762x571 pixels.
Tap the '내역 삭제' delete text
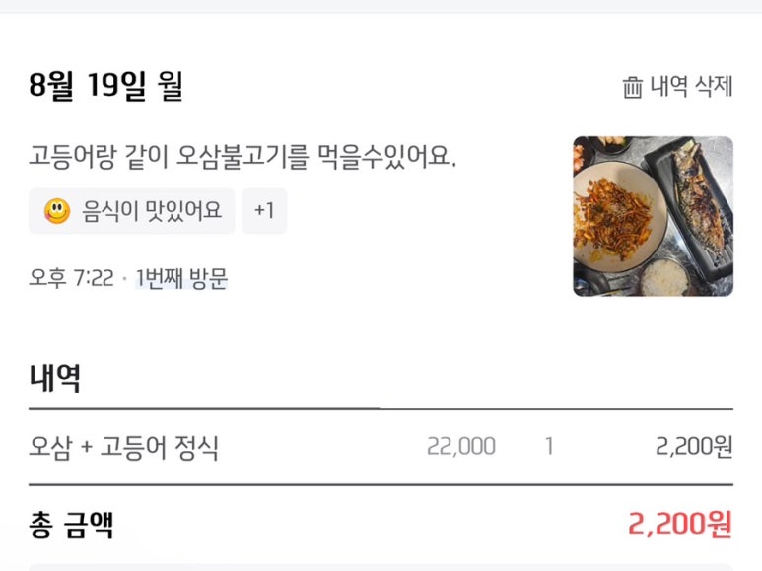(x=691, y=87)
